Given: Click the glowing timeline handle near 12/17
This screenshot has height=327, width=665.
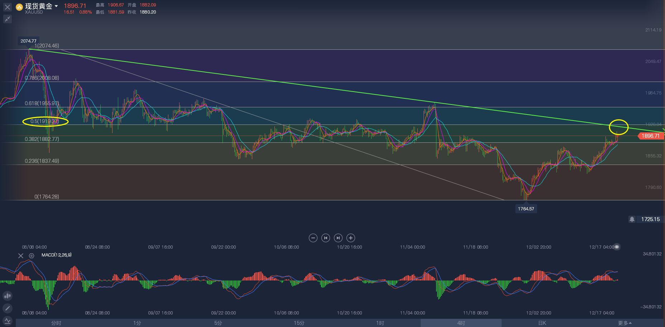Looking at the screenshot, I should [617, 247].
